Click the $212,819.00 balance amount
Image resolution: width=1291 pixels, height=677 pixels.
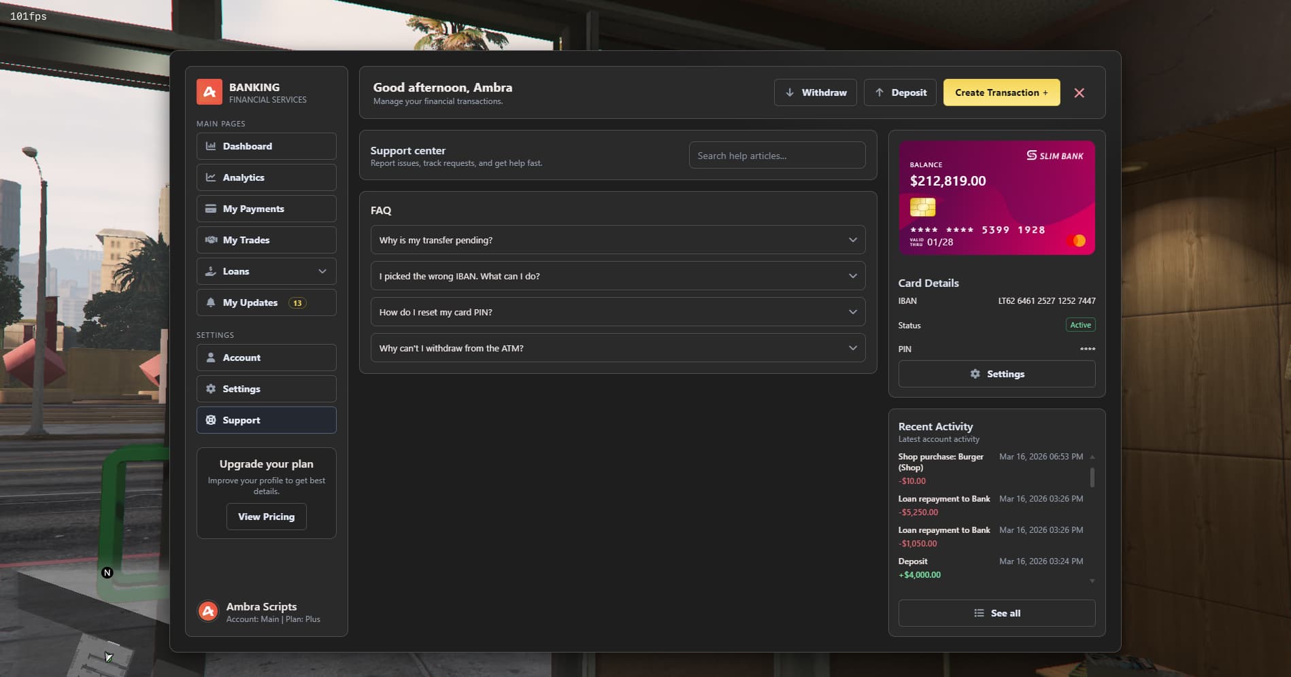tap(948, 181)
